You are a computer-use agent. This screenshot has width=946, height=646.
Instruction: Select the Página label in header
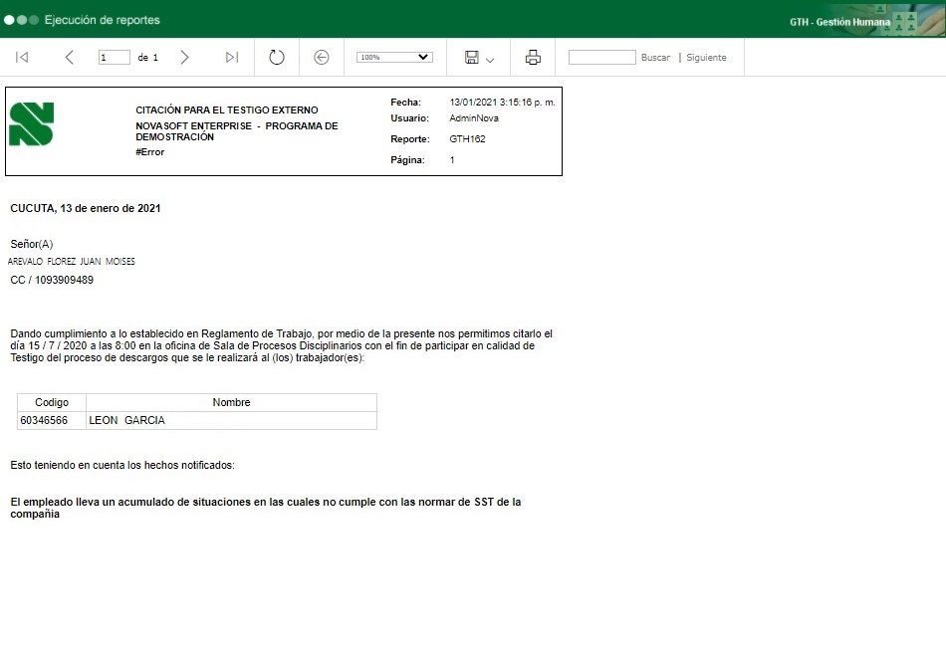(x=408, y=160)
